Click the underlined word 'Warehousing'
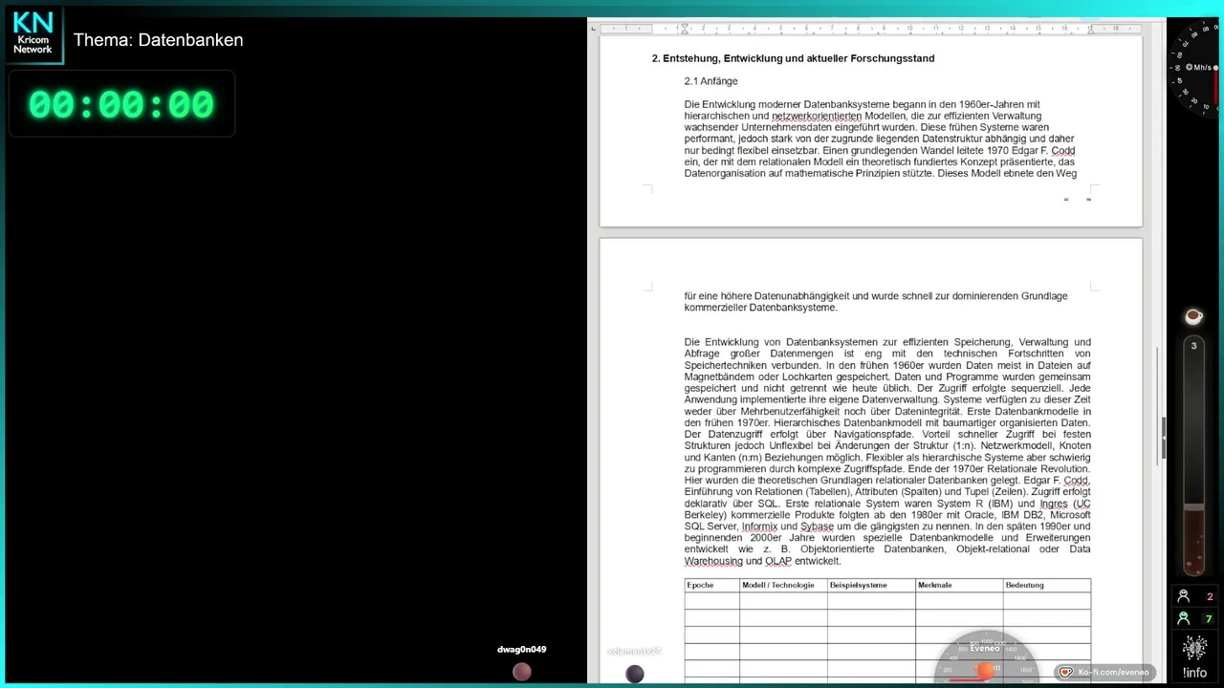This screenshot has height=688, width=1224. tap(713, 561)
